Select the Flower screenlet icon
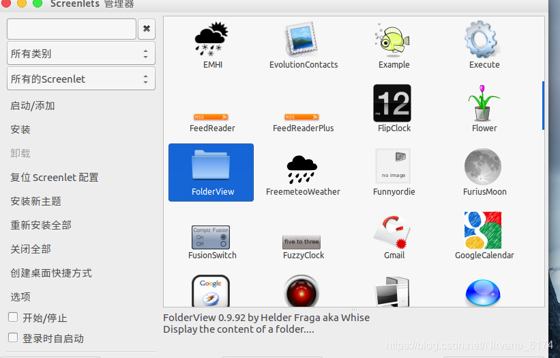The width and height of the screenshot is (560, 358). (484, 103)
